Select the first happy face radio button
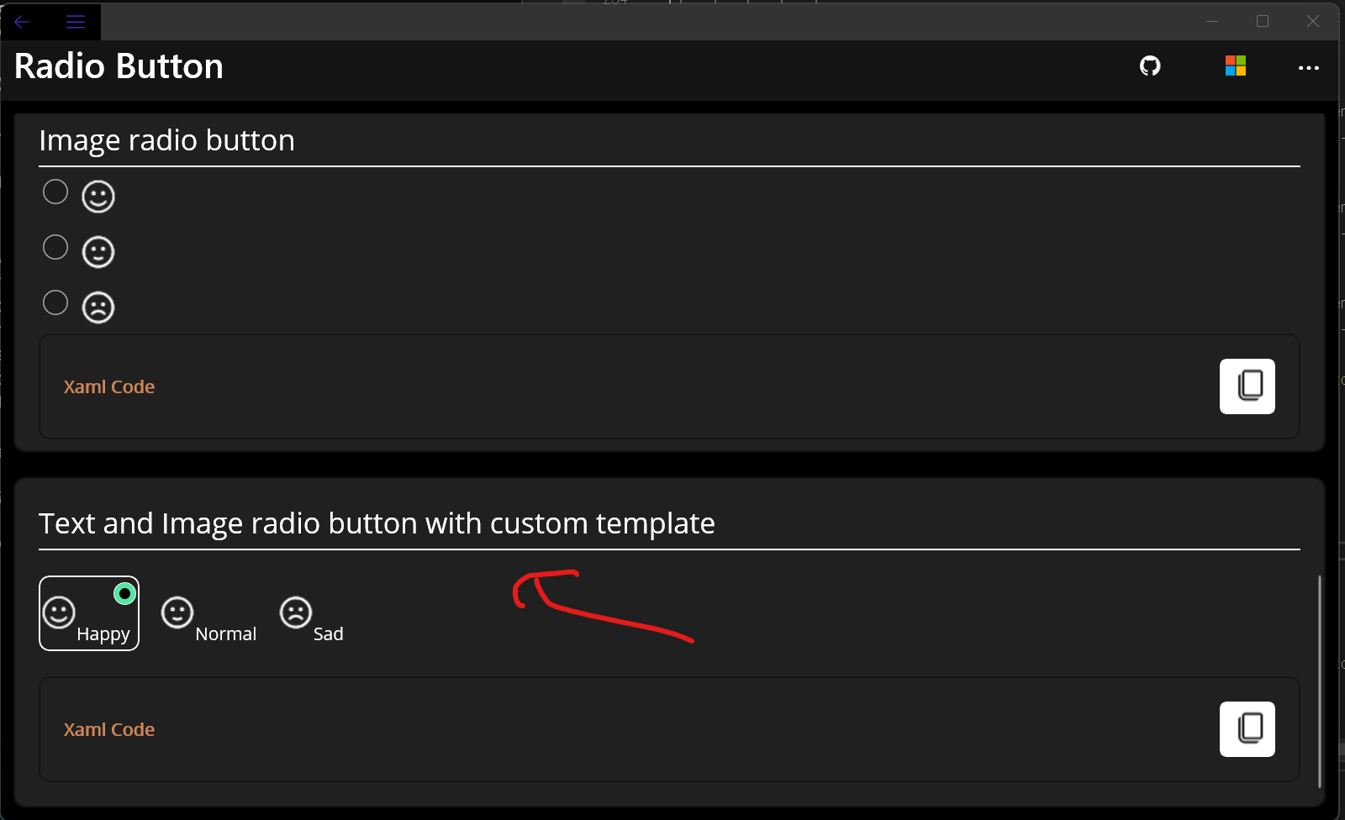Viewport: 1345px width, 820px height. click(55, 192)
